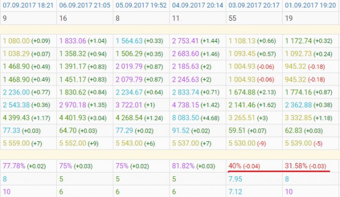Screen dimensions: 340x197
Task: Click the value 2 141.46 (+1.62)
Action: click(252, 105)
